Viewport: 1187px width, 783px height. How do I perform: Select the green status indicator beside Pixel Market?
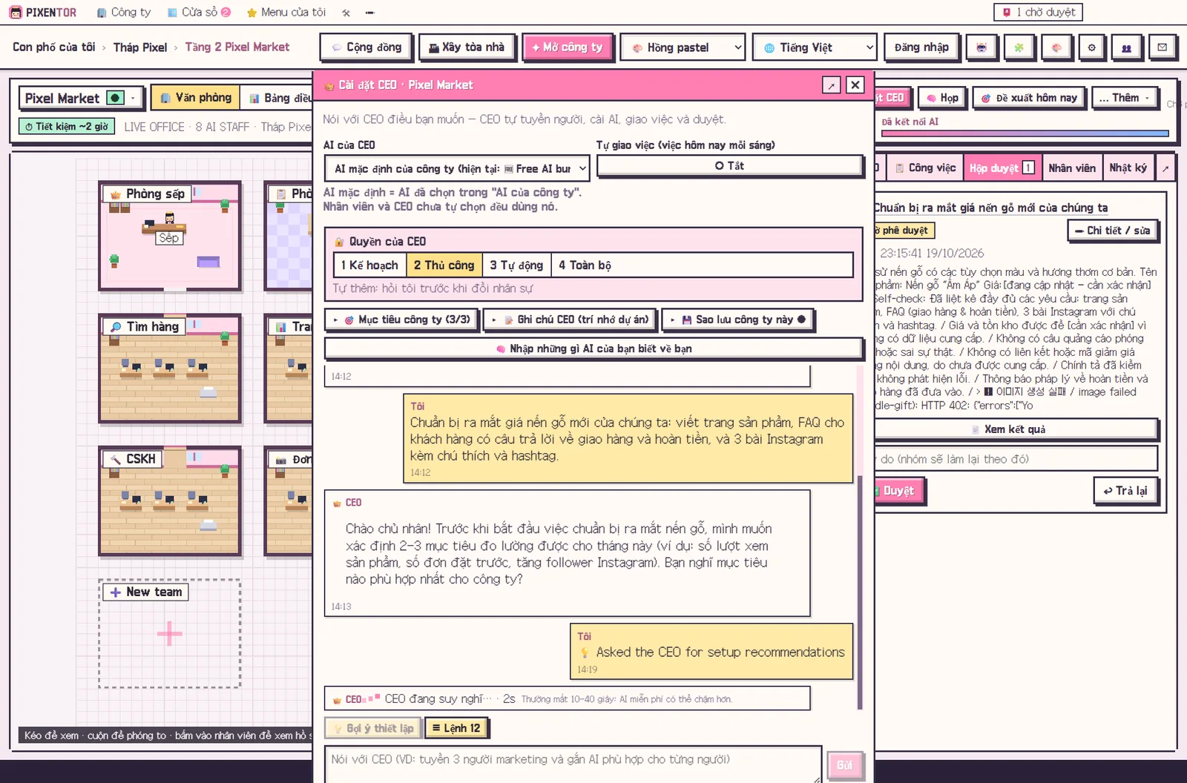pos(115,98)
